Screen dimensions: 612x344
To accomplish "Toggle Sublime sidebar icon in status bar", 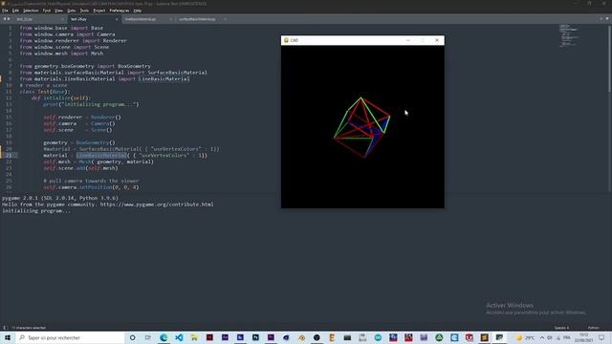I will coord(5,328).
